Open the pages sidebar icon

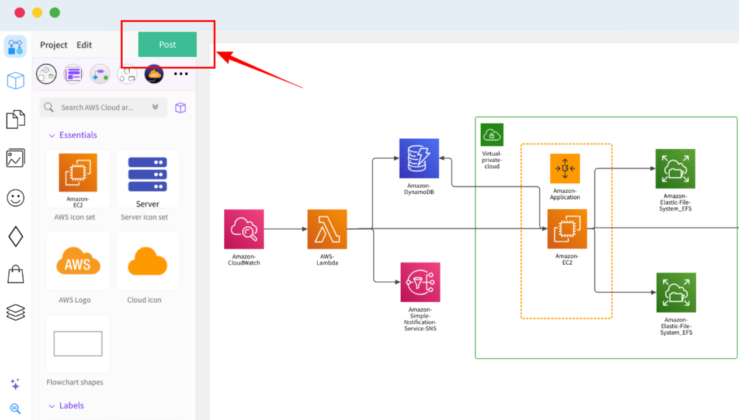(16, 119)
